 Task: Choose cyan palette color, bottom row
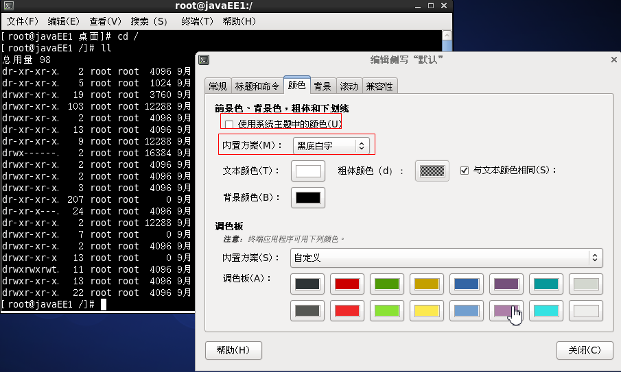tap(546, 311)
